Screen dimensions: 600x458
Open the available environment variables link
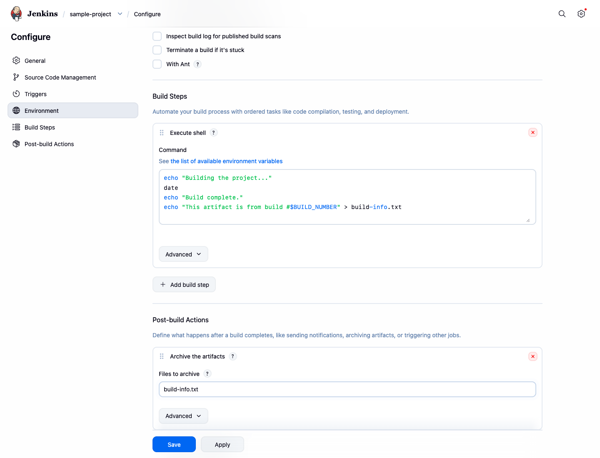click(x=226, y=161)
